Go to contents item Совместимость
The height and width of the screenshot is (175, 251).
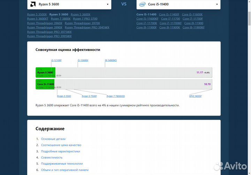click(52, 158)
